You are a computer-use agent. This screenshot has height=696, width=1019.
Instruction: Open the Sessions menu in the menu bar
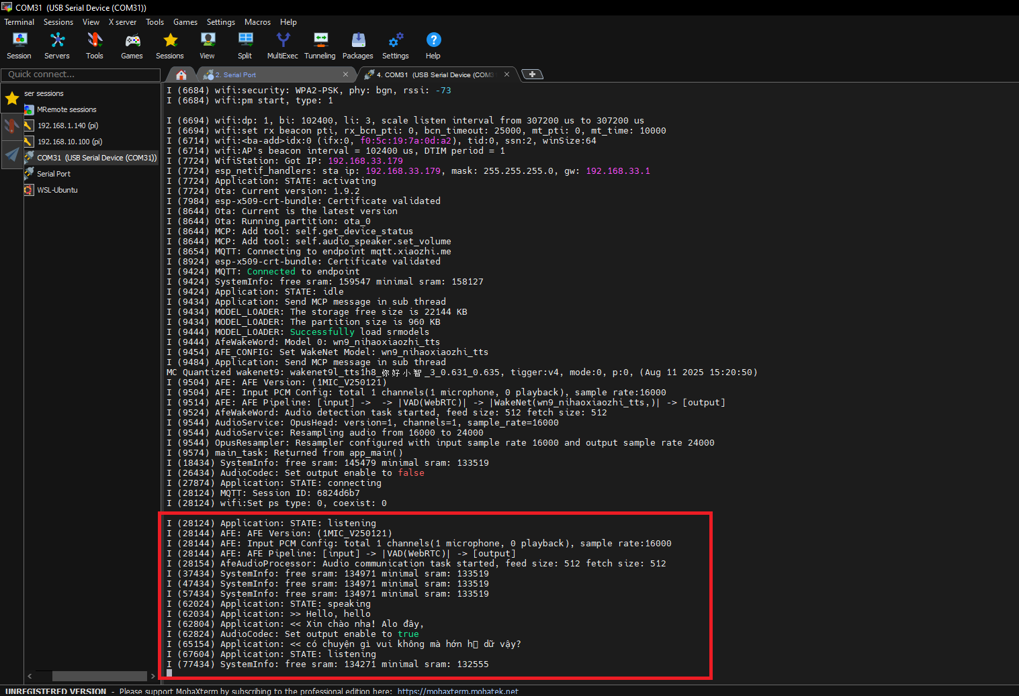pyautogui.click(x=58, y=22)
